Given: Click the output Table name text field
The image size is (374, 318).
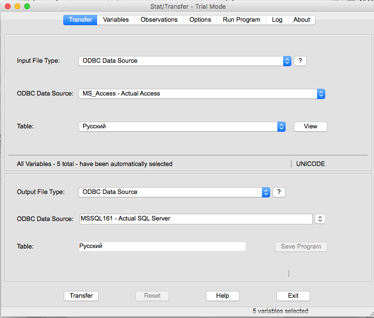Looking at the screenshot, I should click(x=162, y=246).
